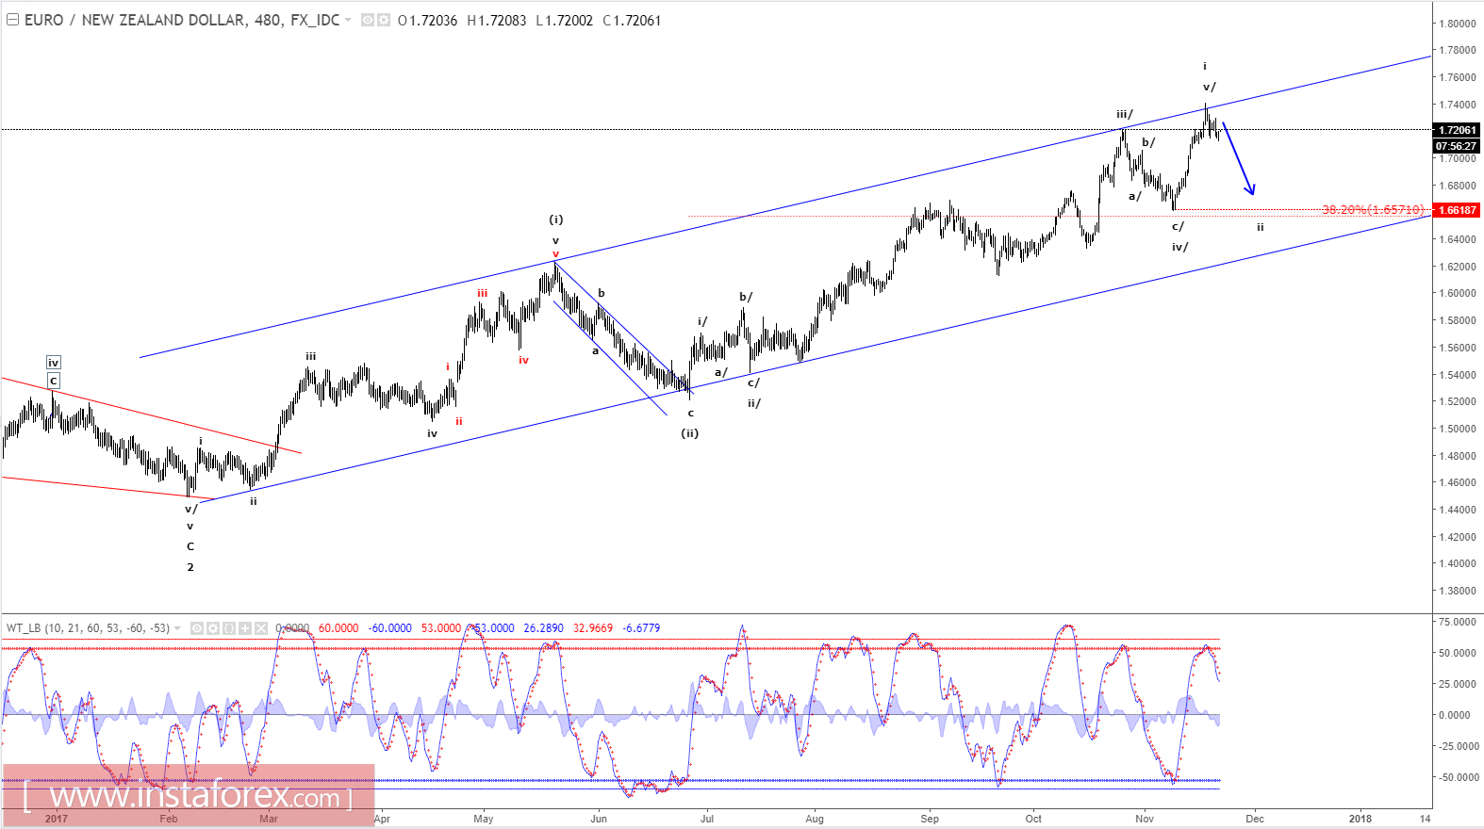The width and height of the screenshot is (1484, 829).
Task: Click the open value O1.72036
Action: click(427, 20)
